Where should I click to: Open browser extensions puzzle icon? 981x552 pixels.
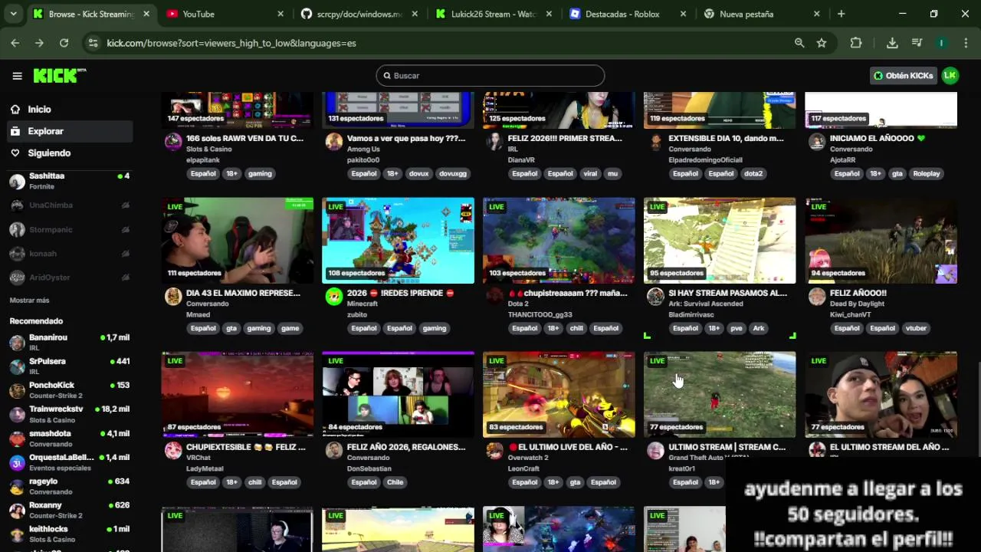pos(856,43)
